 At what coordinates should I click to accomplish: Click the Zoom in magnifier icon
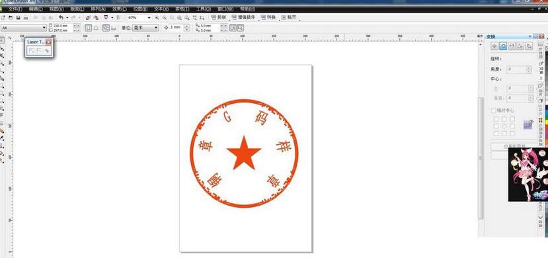click(x=157, y=17)
